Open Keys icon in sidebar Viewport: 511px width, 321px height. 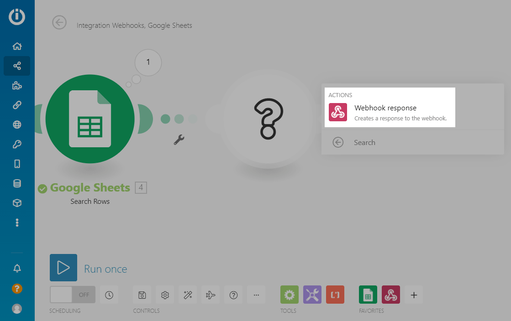(17, 144)
